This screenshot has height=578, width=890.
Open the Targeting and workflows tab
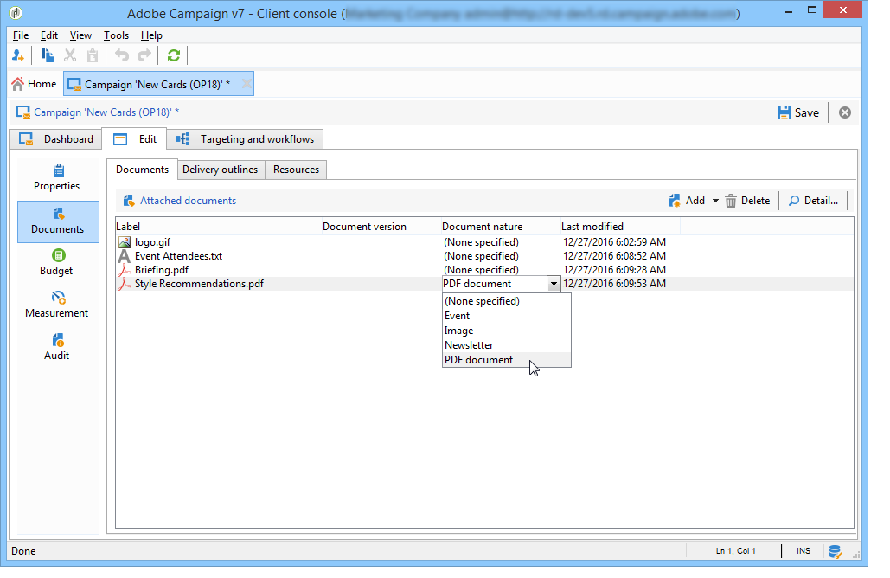245,139
